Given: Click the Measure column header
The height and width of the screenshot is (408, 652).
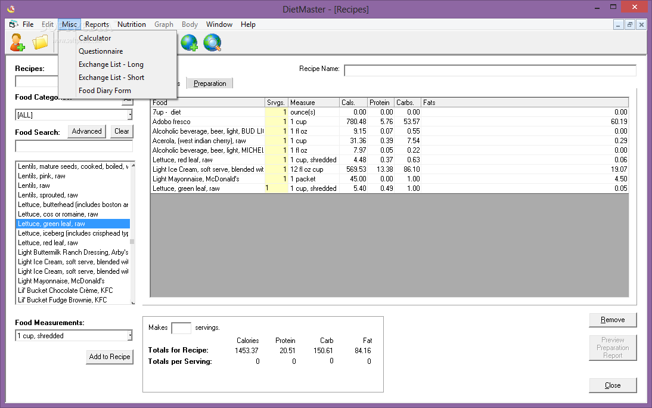Looking at the screenshot, I should tap(313, 103).
